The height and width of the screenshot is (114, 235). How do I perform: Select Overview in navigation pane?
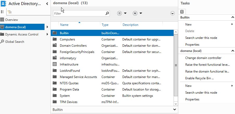coord(11,20)
